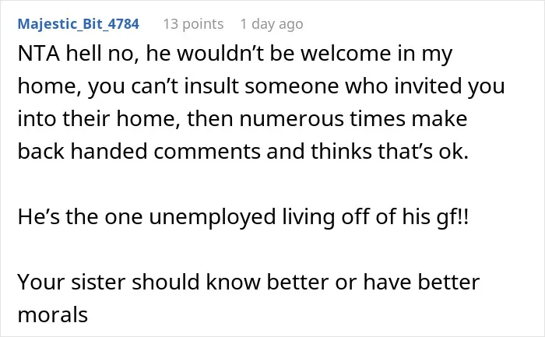The height and width of the screenshot is (337, 545).
Task: Click the words 'He's the one' in the comment
Action: pos(80,216)
